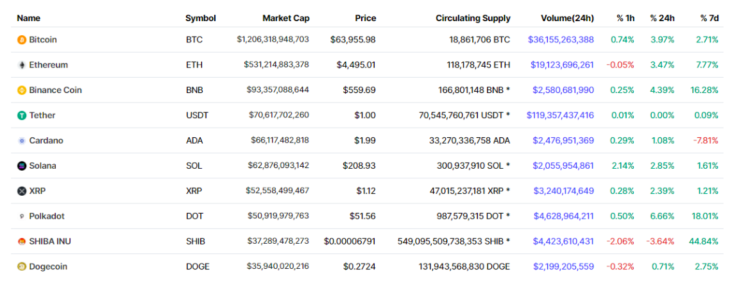Screen dimensions: 739x290
Task: Click the Solana logo icon
Action: (x=22, y=166)
